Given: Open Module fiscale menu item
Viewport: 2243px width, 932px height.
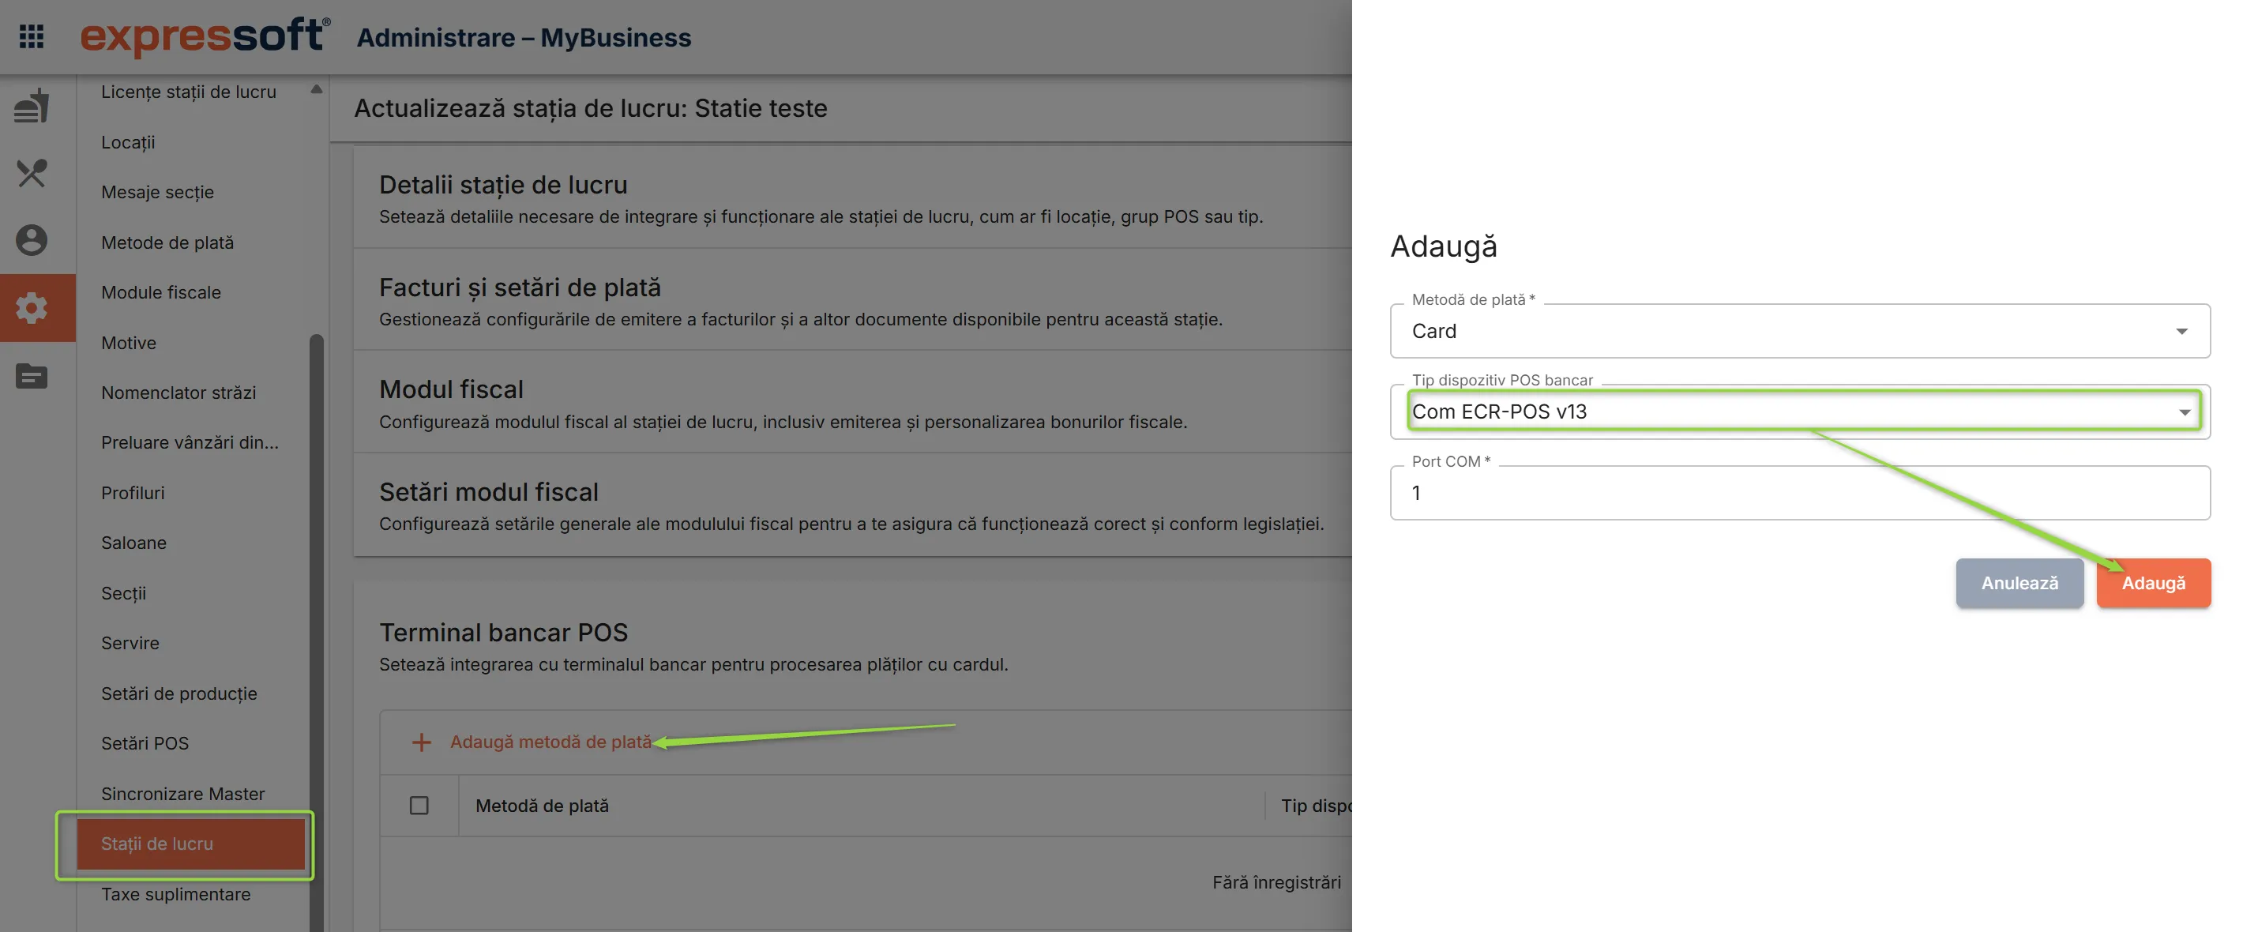Looking at the screenshot, I should tap(161, 293).
